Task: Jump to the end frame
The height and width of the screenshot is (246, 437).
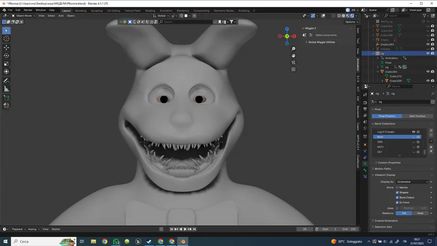Action: pyautogui.click(x=195, y=229)
